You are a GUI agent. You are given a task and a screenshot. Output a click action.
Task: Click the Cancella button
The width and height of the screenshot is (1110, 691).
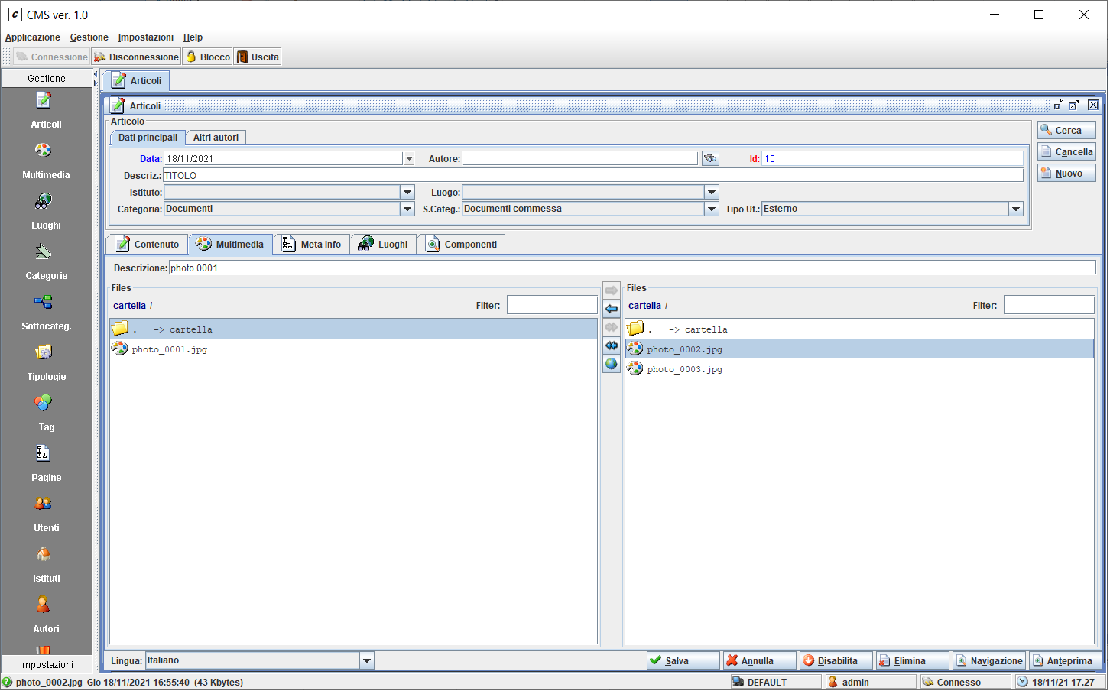coord(1066,151)
